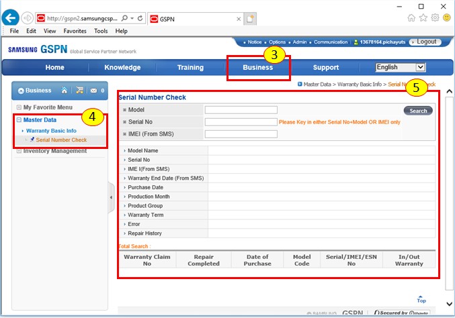This screenshot has width=455, height=318.
Task: Click Warranty Basic Info in the breadcrumb
Action: [x=360, y=85]
